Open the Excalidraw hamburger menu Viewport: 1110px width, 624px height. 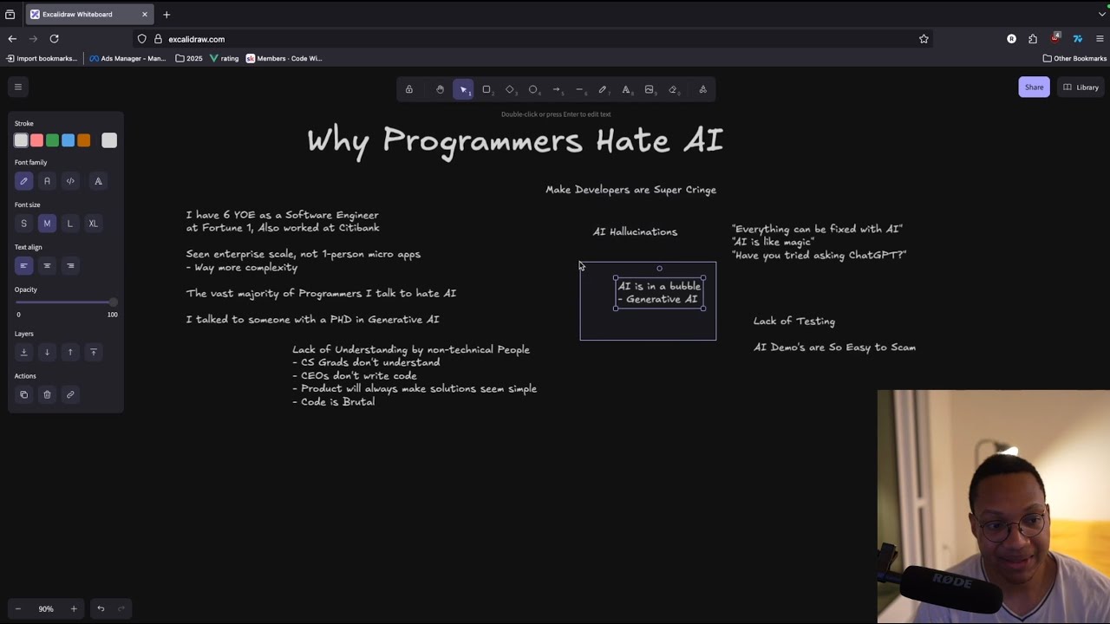(x=17, y=87)
